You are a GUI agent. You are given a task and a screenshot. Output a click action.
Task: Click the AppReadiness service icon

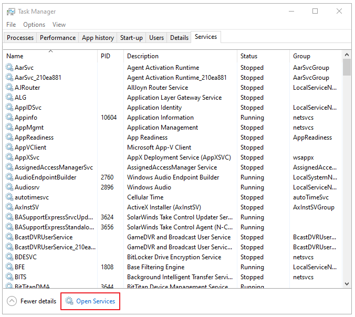[x=9, y=137]
